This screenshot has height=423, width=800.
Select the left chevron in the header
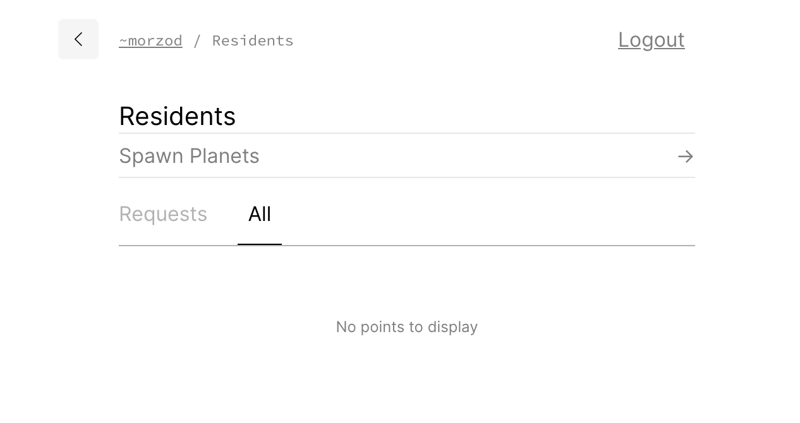78,39
